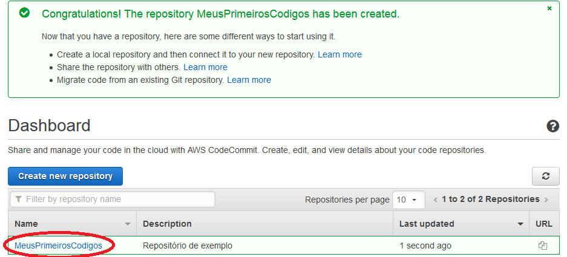The image size is (567, 257).
Task: Sort by Last updated column arrow
Action: [x=520, y=224]
